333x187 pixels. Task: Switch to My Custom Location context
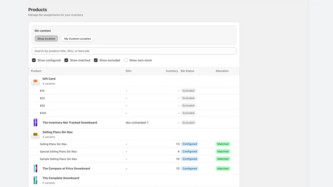coord(77,39)
